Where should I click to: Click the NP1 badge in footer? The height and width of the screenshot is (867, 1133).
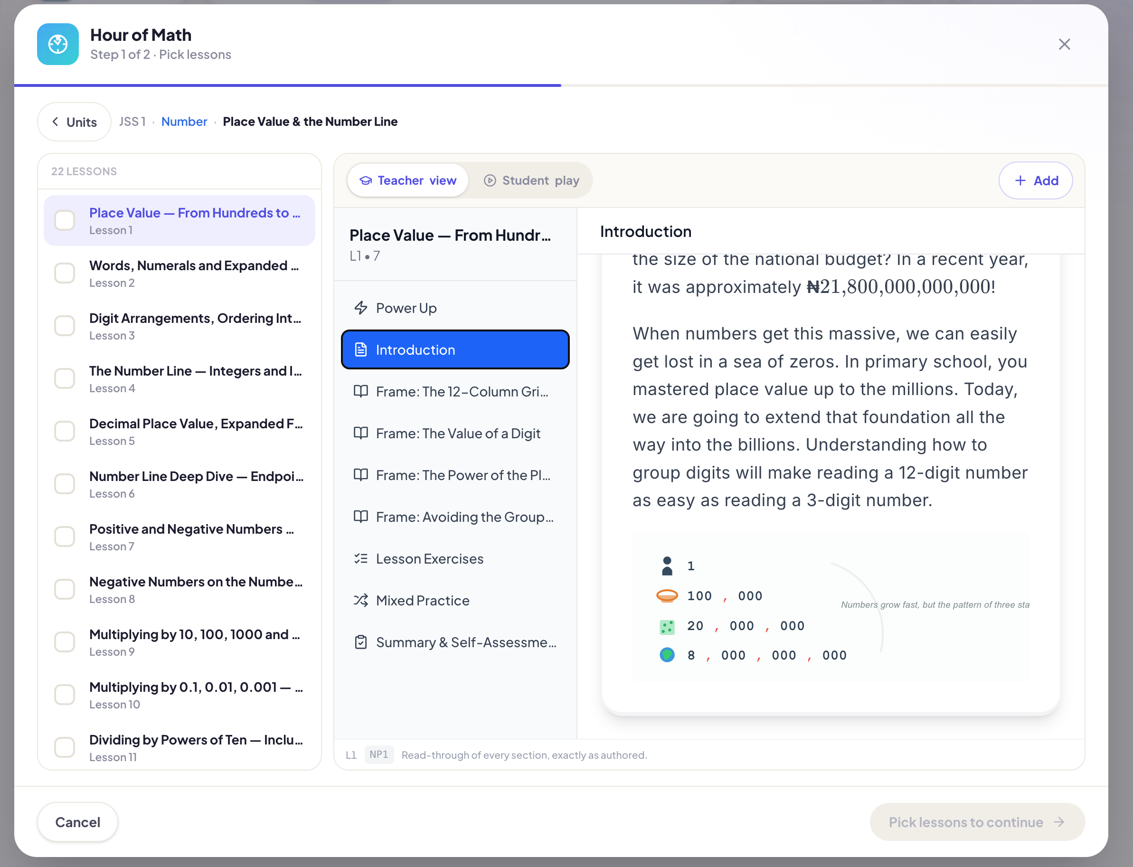(379, 754)
